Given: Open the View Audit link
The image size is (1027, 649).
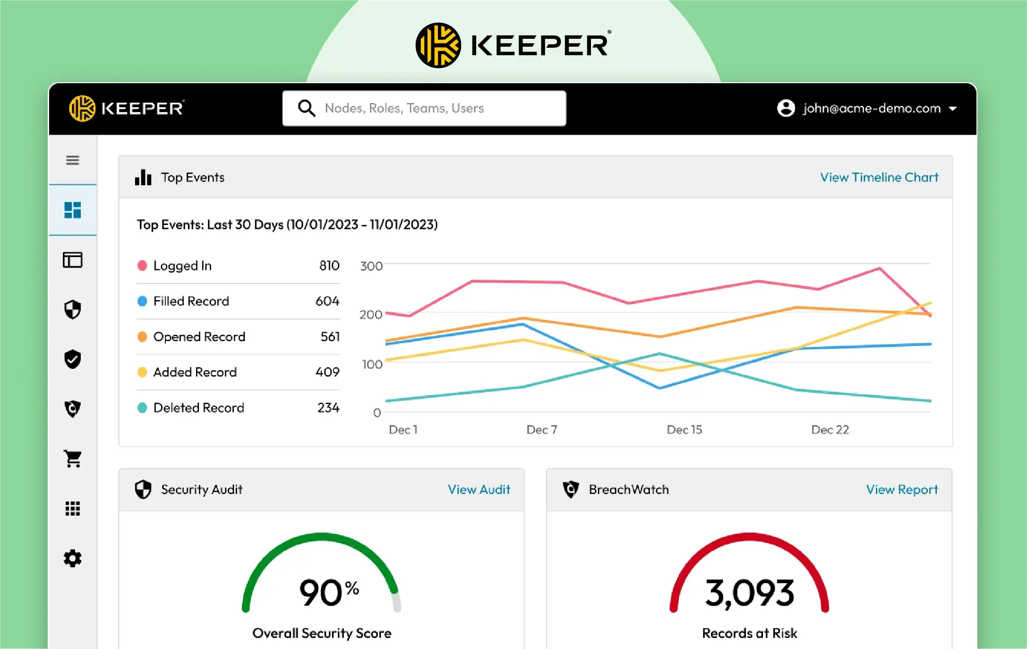Looking at the screenshot, I should 479,489.
